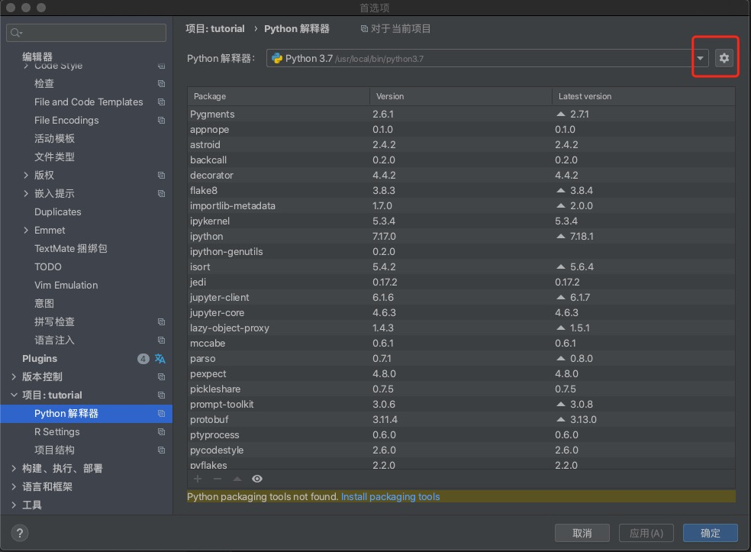Click the 取消 cancel button
The width and height of the screenshot is (751, 552).
tap(582, 533)
